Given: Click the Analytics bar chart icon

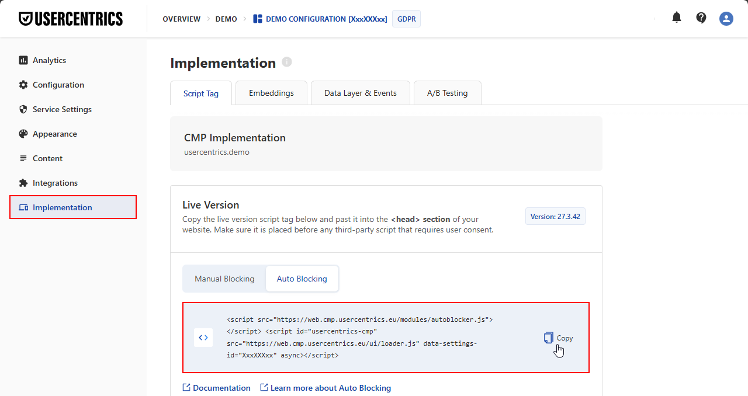Looking at the screenshot, I should (x=23, y=60).
